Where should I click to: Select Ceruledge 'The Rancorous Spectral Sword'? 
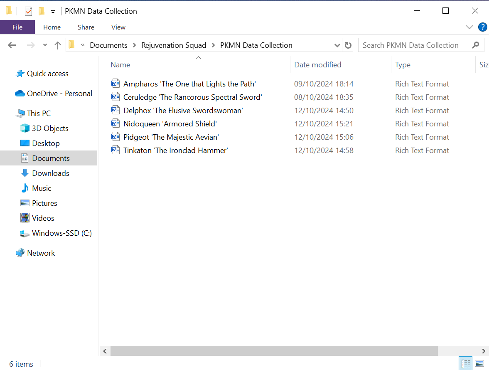[193, 97]
